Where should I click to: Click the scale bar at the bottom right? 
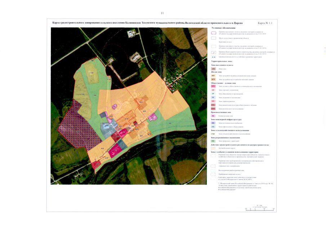pyautogui.click(x=259, y=208)
